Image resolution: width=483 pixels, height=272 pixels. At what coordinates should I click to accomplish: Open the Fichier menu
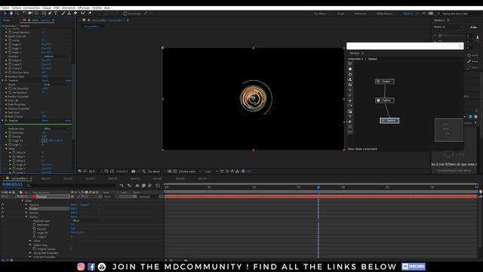(5, 8)
